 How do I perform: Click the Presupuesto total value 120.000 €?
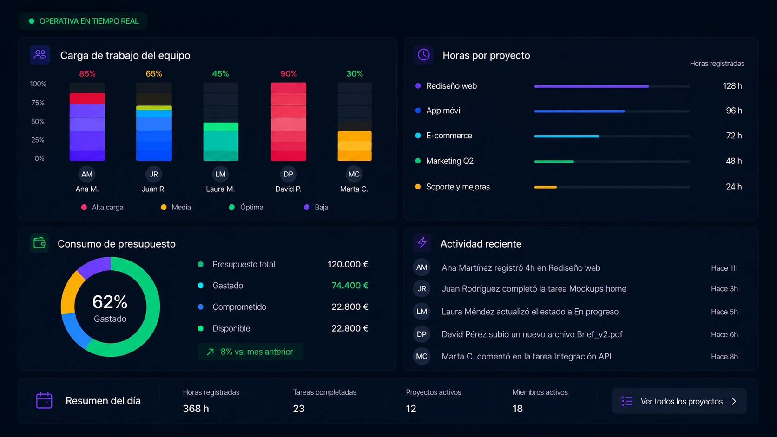point(348,264)
